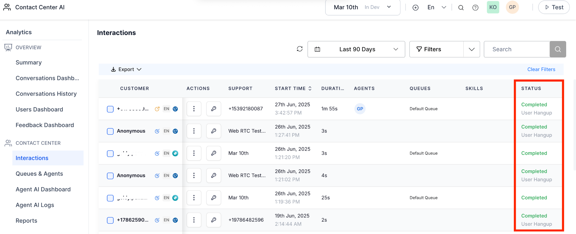576x234 pixels.
Task: Click the key icon for the 1:27:41 PM row
Action: (213, 131)
